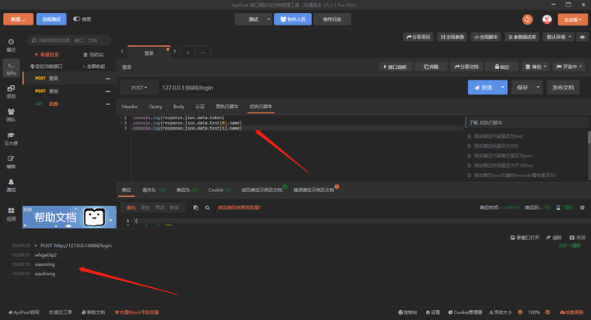This screenshot has width=591, height=320.
Task: Open the 保存 save dropdown arrow
Action: pos(538,88)
